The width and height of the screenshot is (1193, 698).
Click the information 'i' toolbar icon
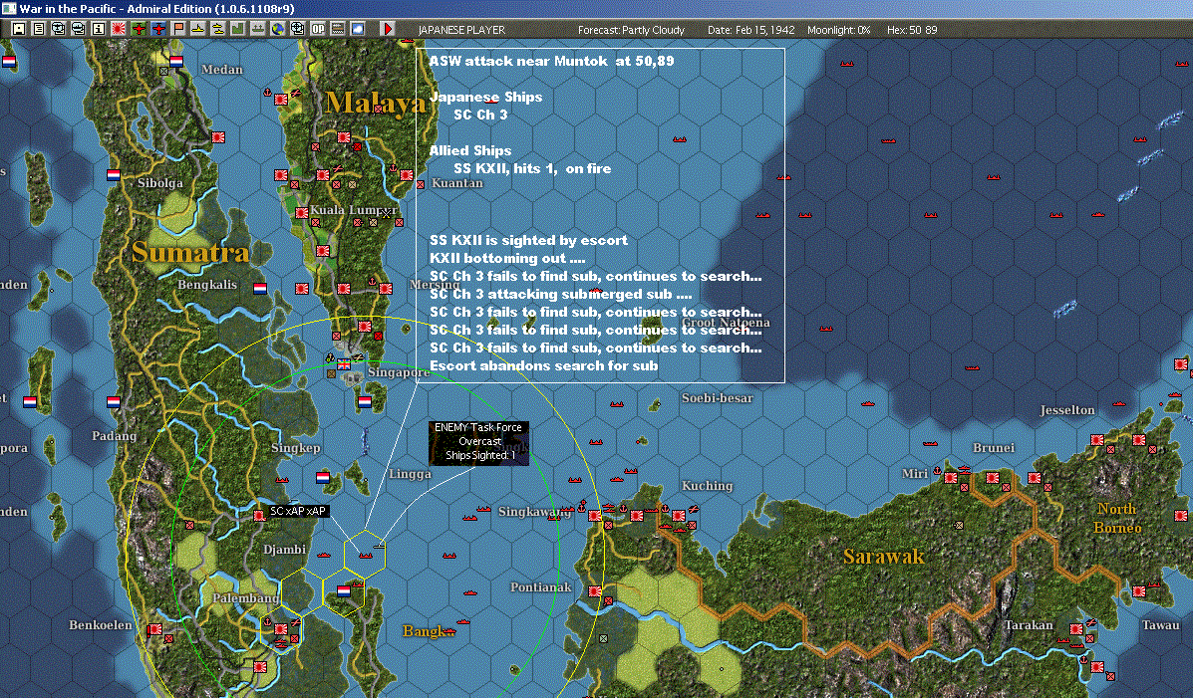(98, 29)
